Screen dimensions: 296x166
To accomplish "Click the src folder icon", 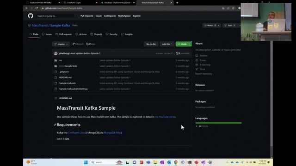I will (x=55, y=60).
